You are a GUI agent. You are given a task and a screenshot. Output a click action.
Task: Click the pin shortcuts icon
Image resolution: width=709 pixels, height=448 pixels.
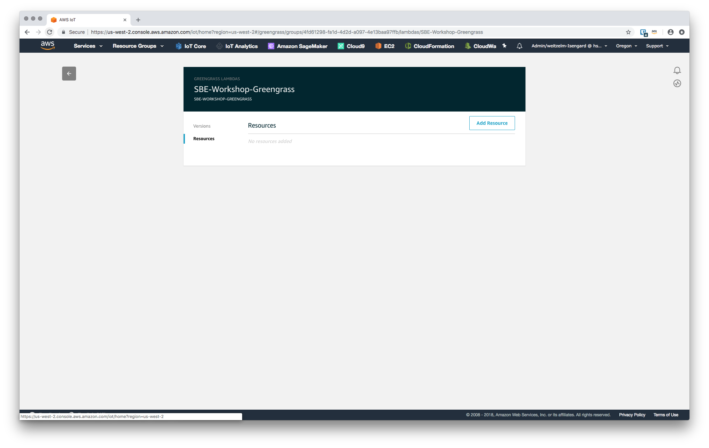pyautogui.click(x=504, y=46)
